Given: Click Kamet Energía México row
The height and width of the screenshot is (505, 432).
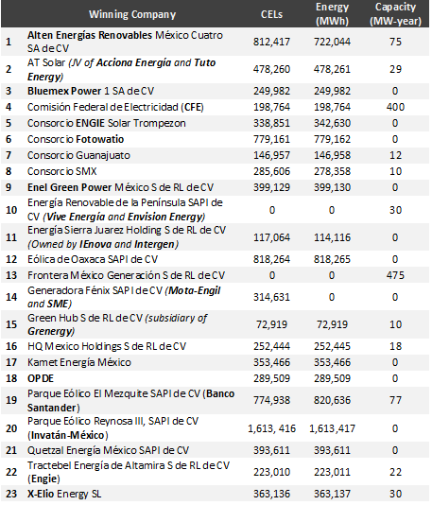Looking at the screenshot, I should coord(215,362).
